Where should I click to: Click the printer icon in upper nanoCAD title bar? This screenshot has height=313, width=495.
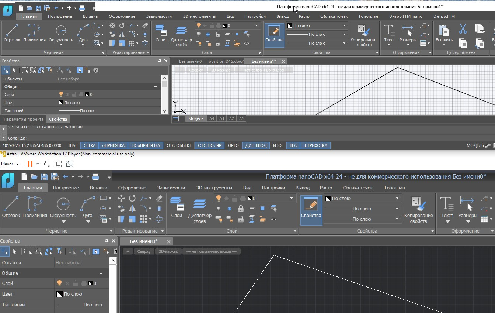click(82, 8)
